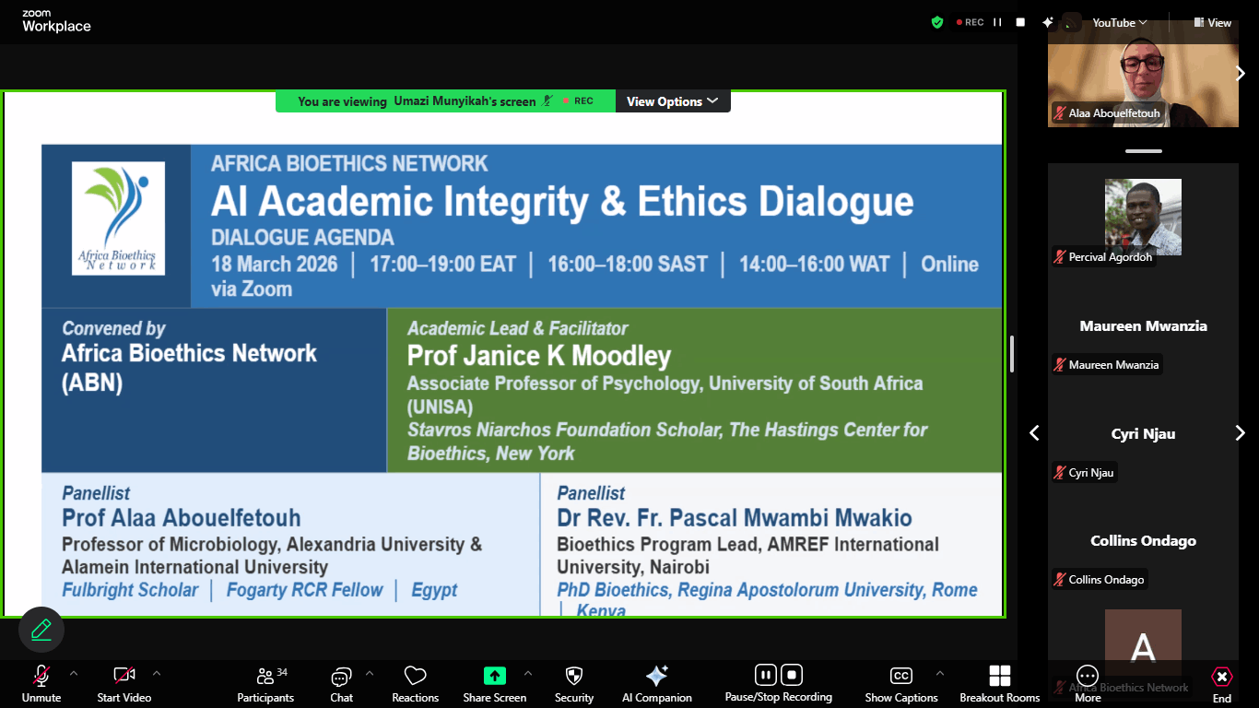Click the Africa Bioethics Network logo on slide
The height and width of the screenshot is (708, 1259).
[118, 218]
